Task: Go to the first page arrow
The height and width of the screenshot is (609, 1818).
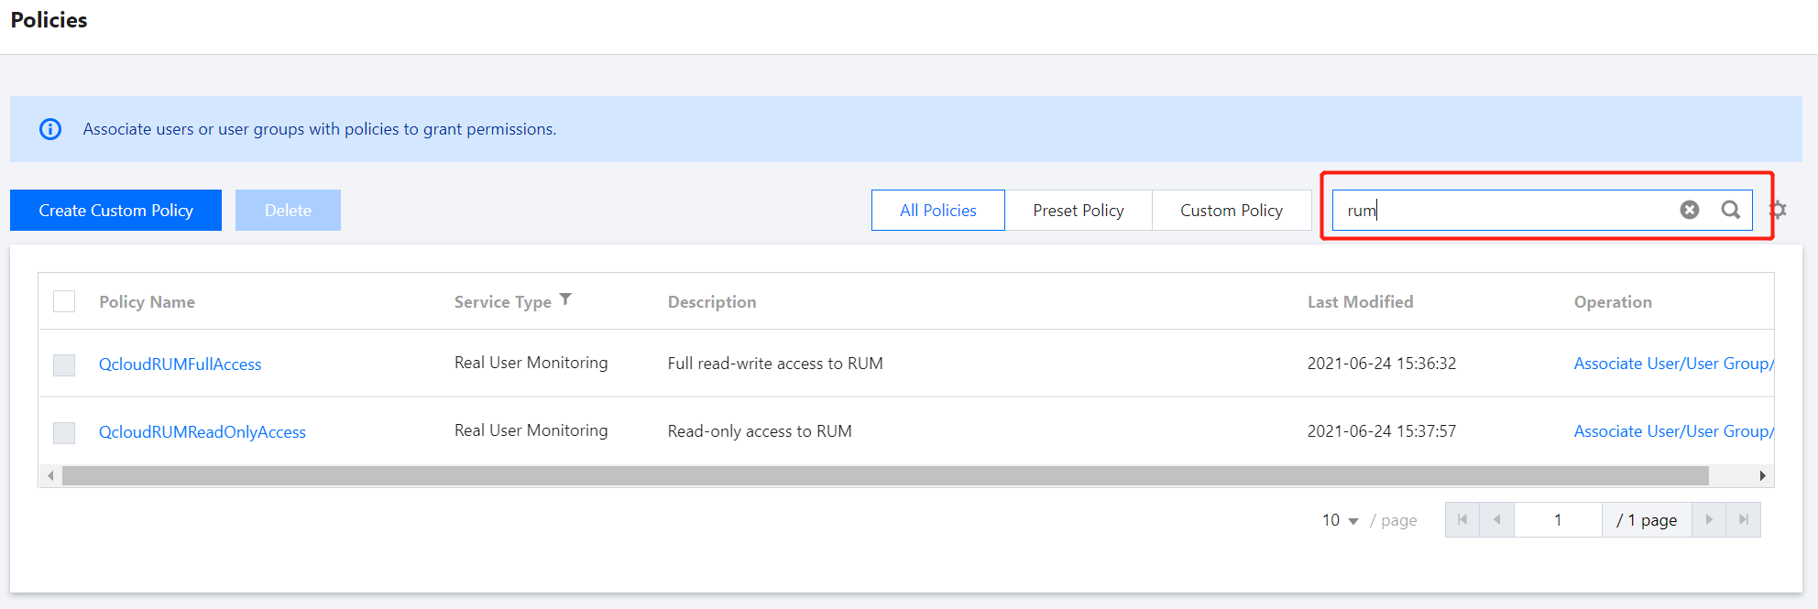Action: pos(1462,519)
